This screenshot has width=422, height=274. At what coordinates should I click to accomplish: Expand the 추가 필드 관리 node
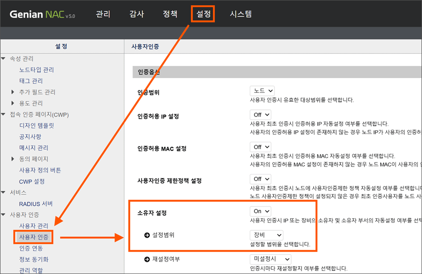click(x=13, y=92)
